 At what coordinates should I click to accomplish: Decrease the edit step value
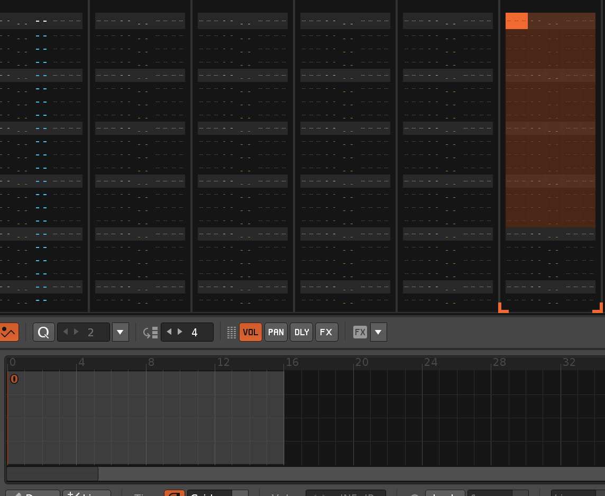pyautogui.click(x=169, y=332)
